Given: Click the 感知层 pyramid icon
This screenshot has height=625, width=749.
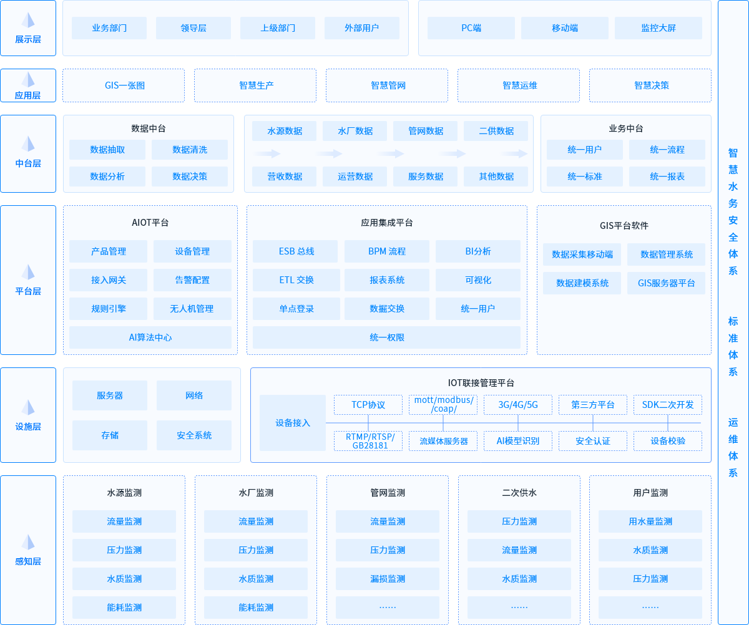Looking at the screenshot, I should click(28, 542).
